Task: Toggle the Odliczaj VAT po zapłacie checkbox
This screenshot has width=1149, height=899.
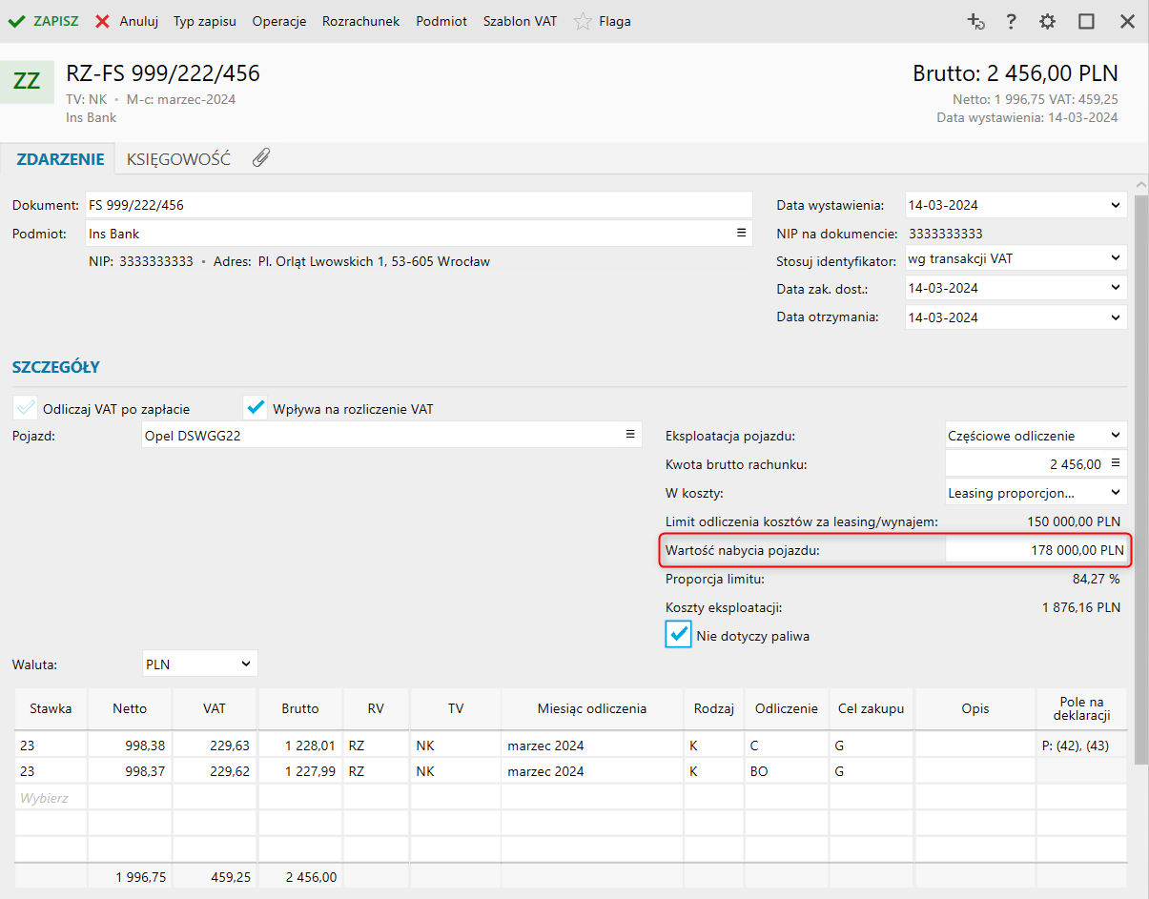Action: pyautogui.click(x=26, y=408)
